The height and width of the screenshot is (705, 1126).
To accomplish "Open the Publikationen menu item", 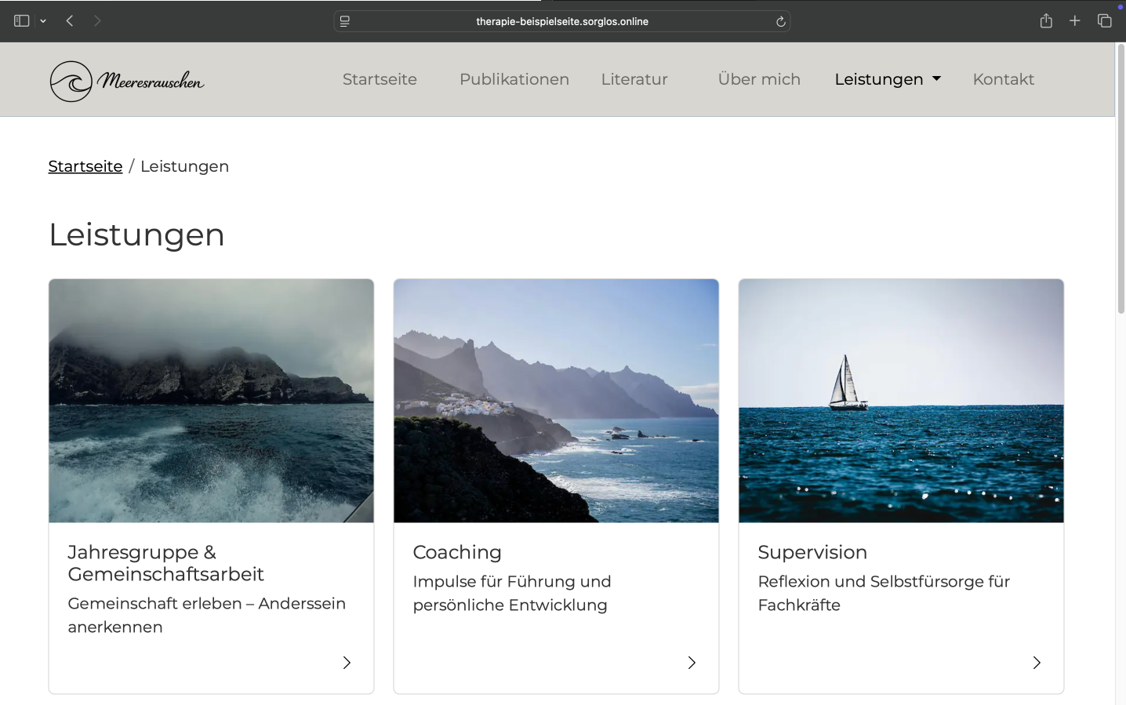I will [x=514, y=79].
